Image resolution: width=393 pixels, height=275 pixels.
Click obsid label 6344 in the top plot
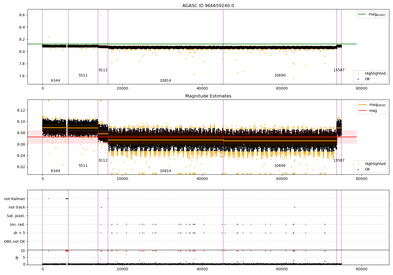click(55, 80)
